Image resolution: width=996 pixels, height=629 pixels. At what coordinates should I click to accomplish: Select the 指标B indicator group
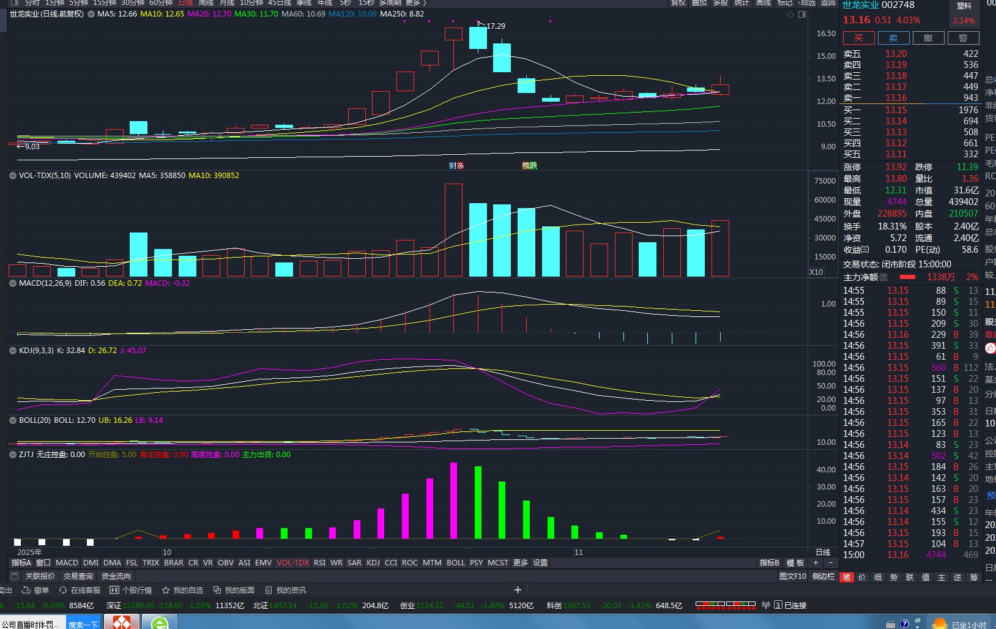[x=770, y=563]
